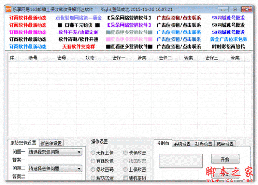This screenshot has width=258, height=185.
Task: Go to the 打码设置 tab
Action: (203, 144)
